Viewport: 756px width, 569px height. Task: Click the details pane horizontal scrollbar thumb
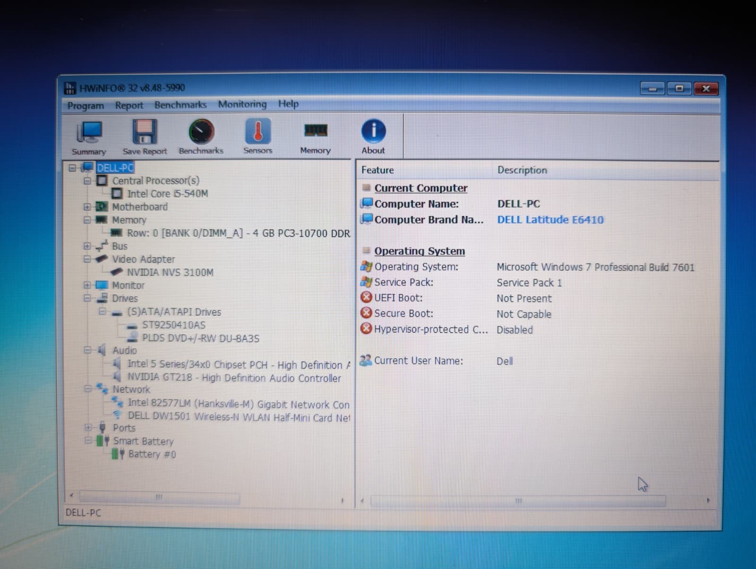pos(518,500)
